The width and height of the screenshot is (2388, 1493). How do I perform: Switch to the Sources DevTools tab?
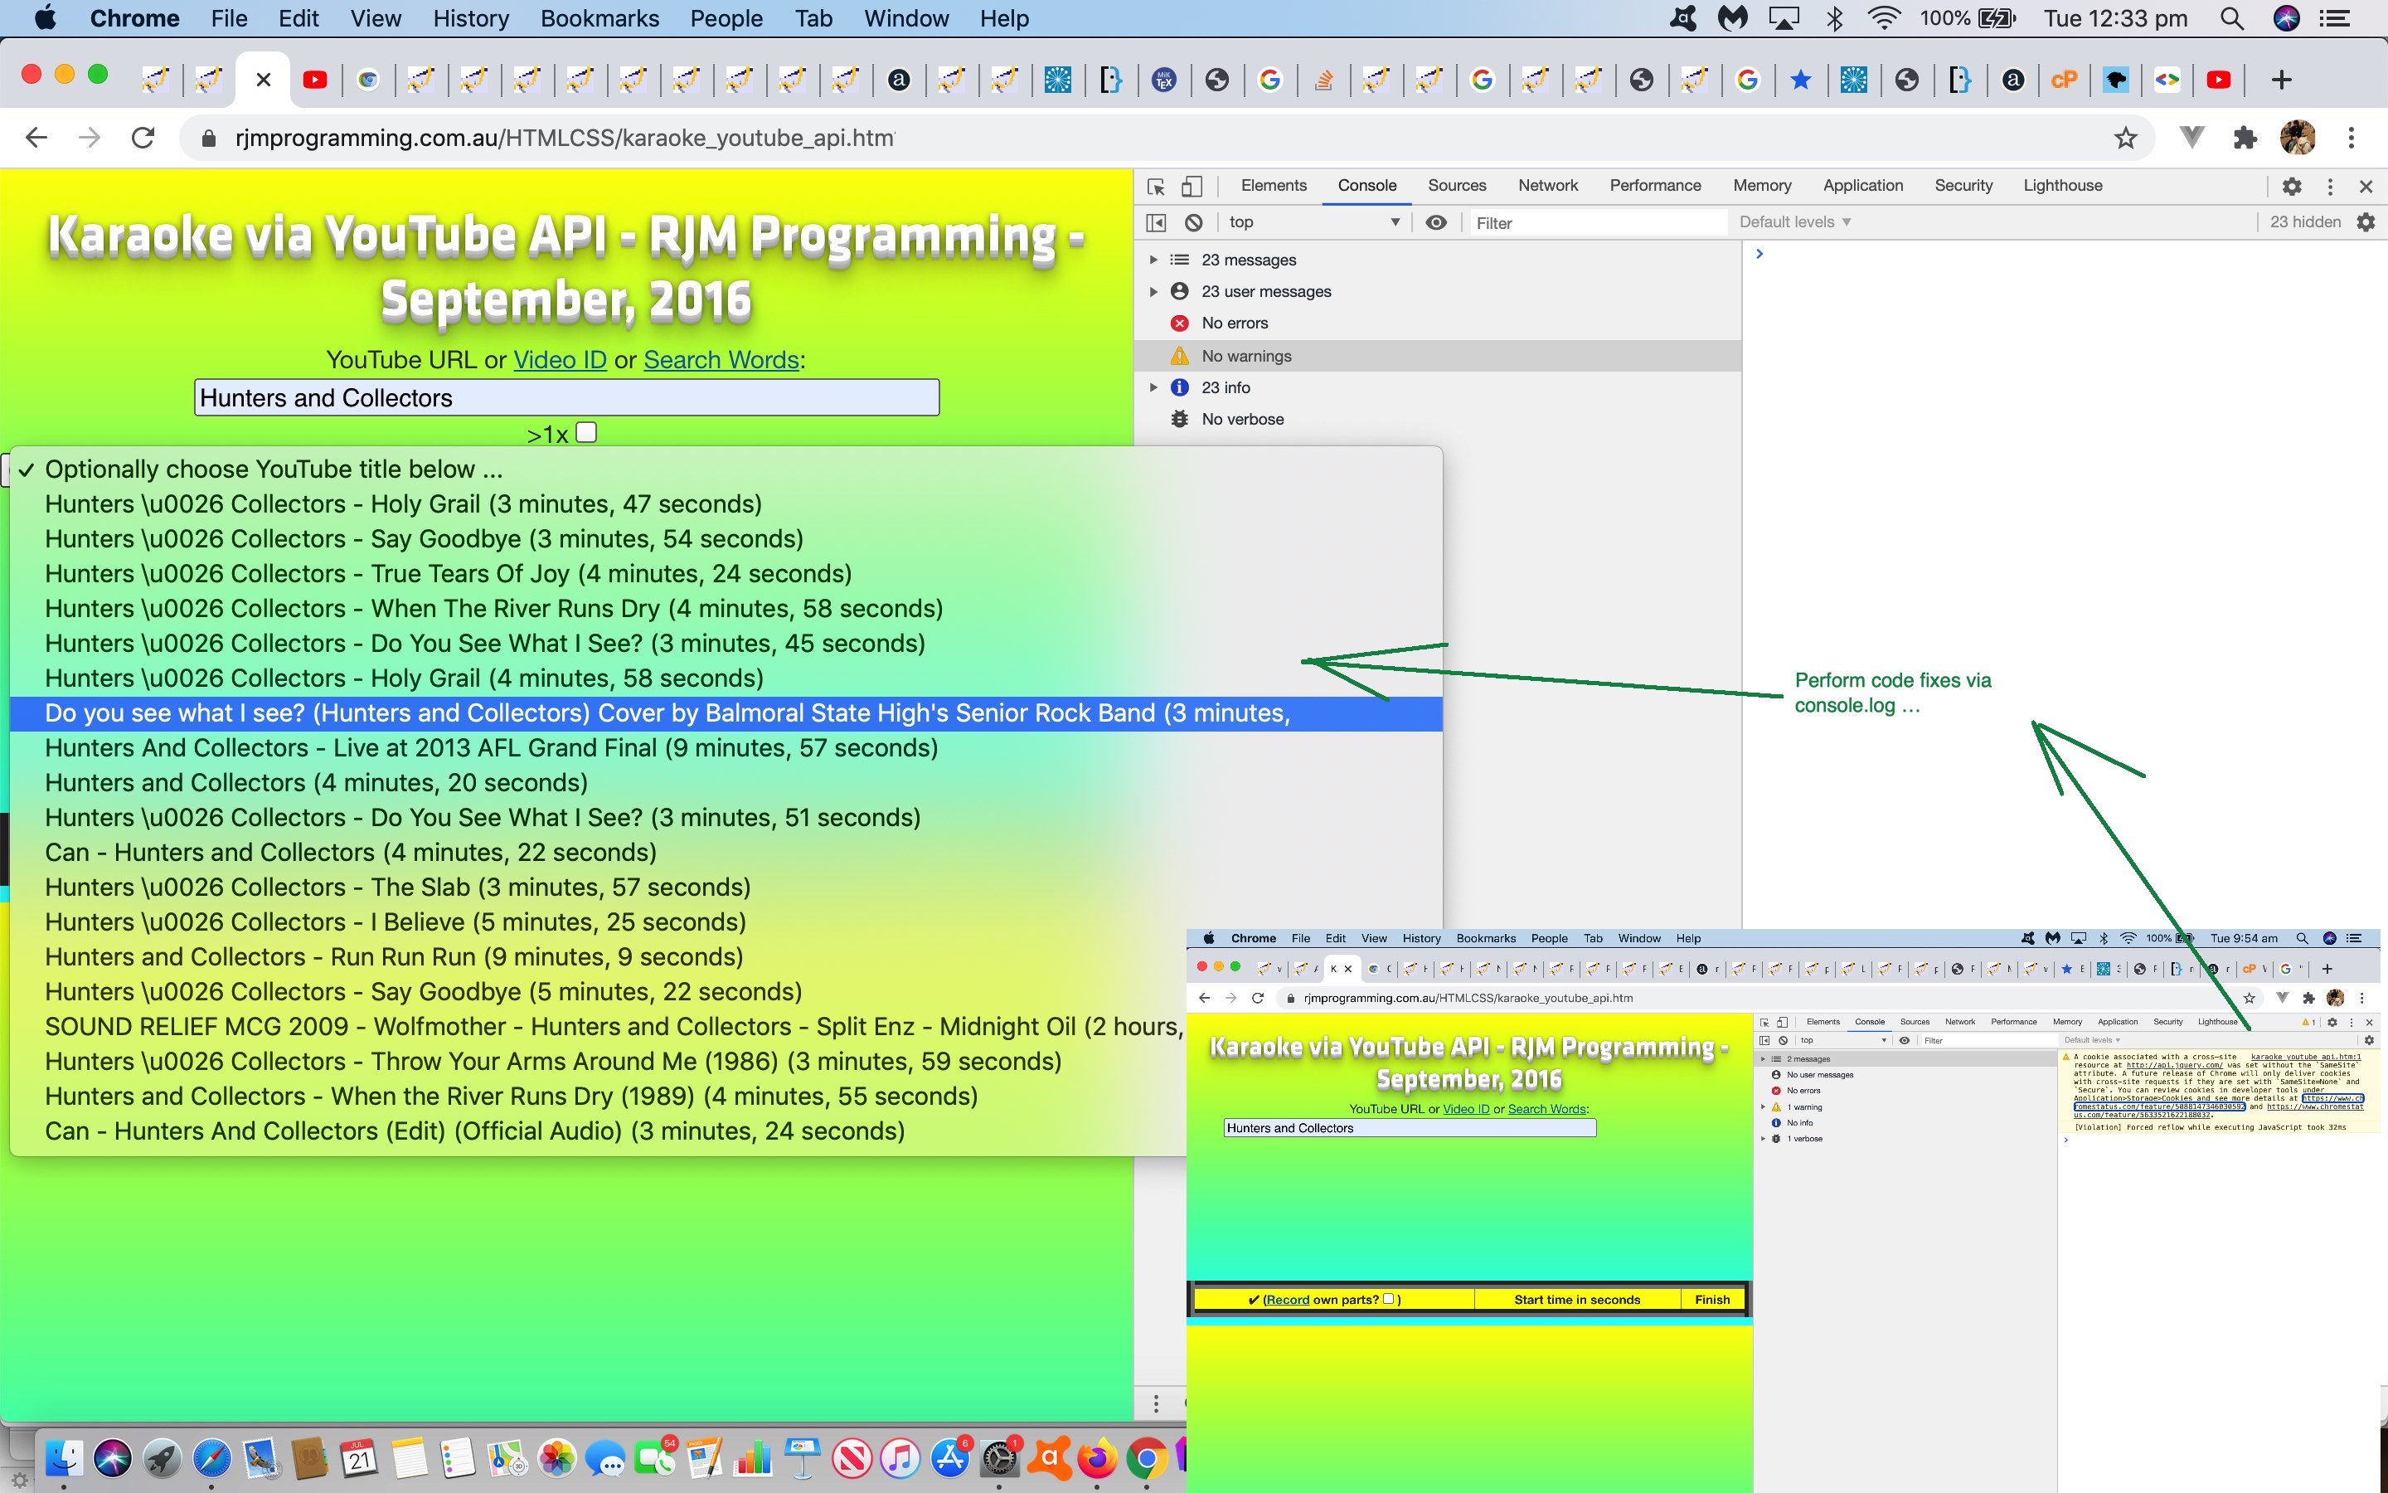tap(1457, 186)
